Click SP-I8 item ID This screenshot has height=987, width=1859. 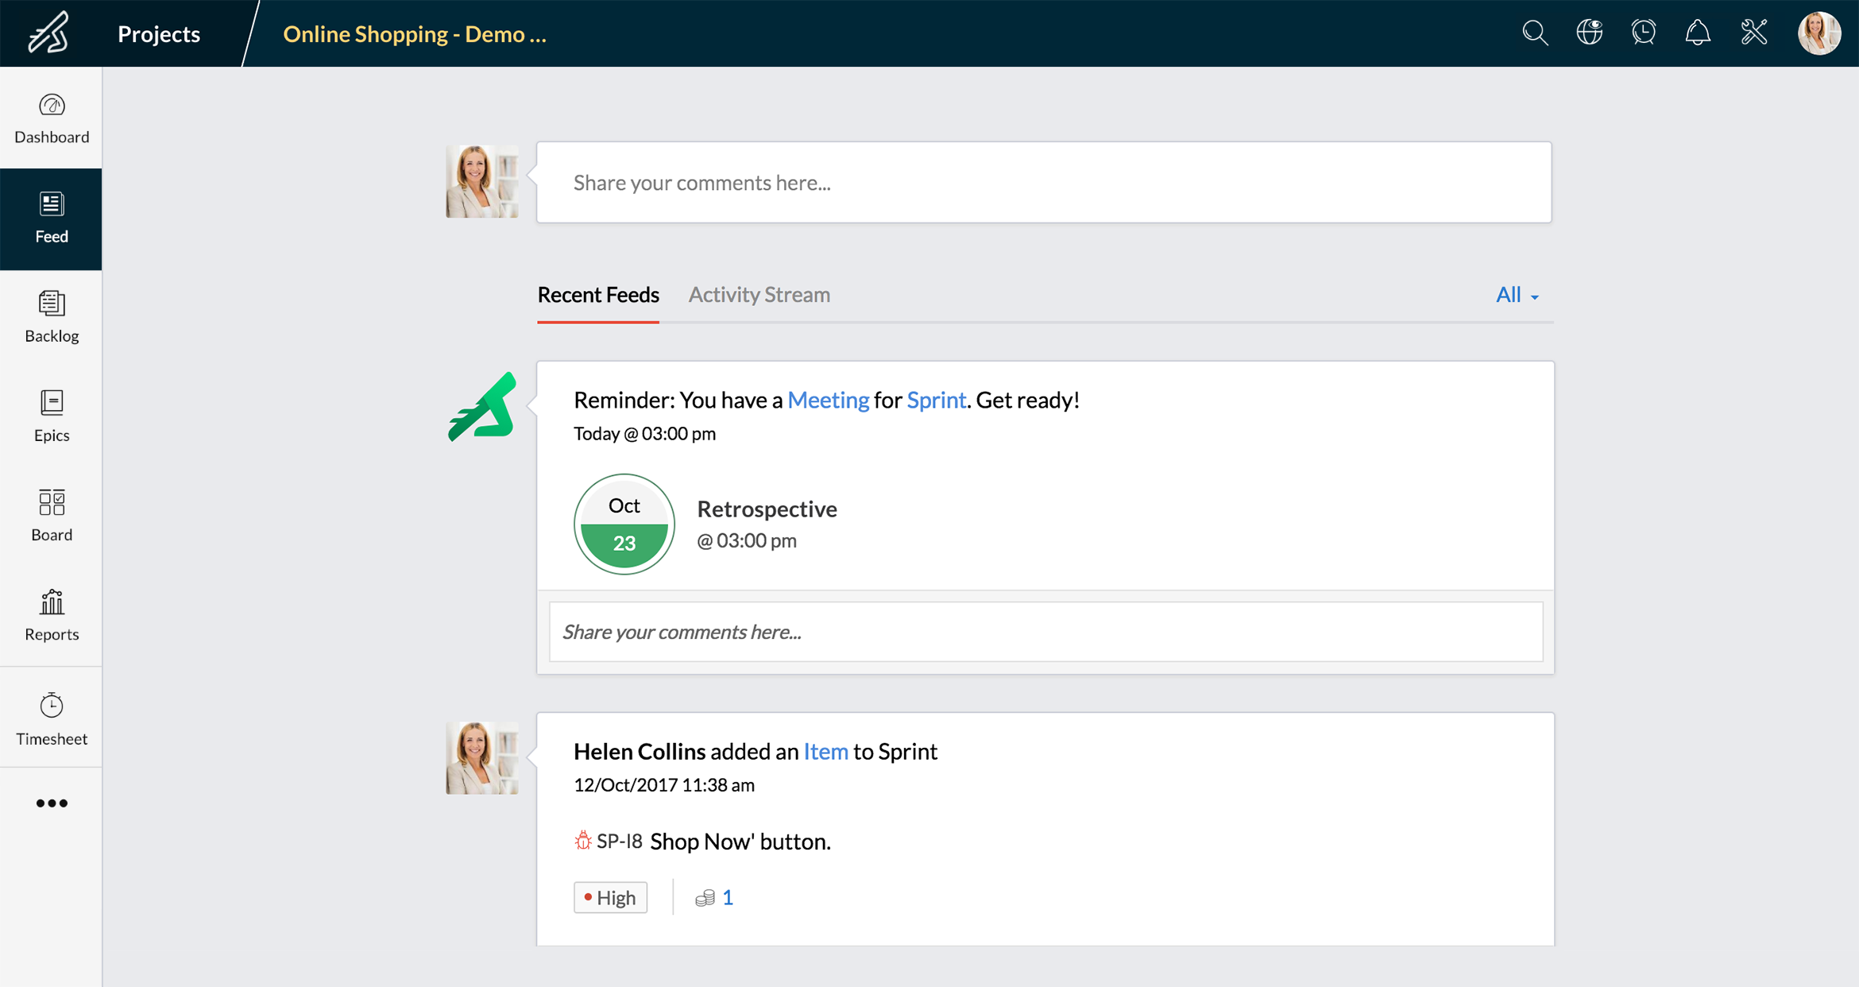pos(620,841)
